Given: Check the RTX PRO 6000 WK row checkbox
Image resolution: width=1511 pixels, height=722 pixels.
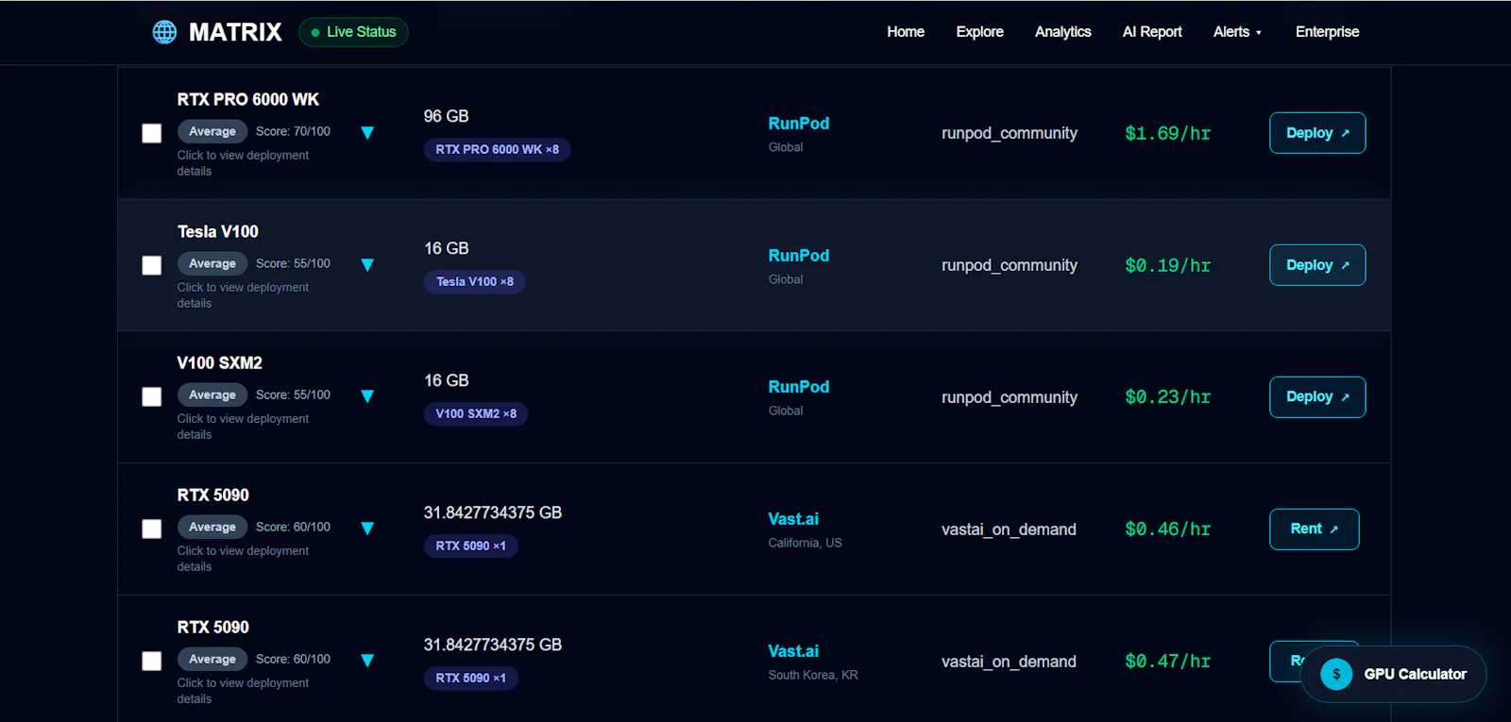Looking at the screenshot, I should click(152, 133).
